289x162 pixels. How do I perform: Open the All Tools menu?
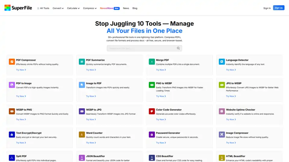tap(43, 8)
